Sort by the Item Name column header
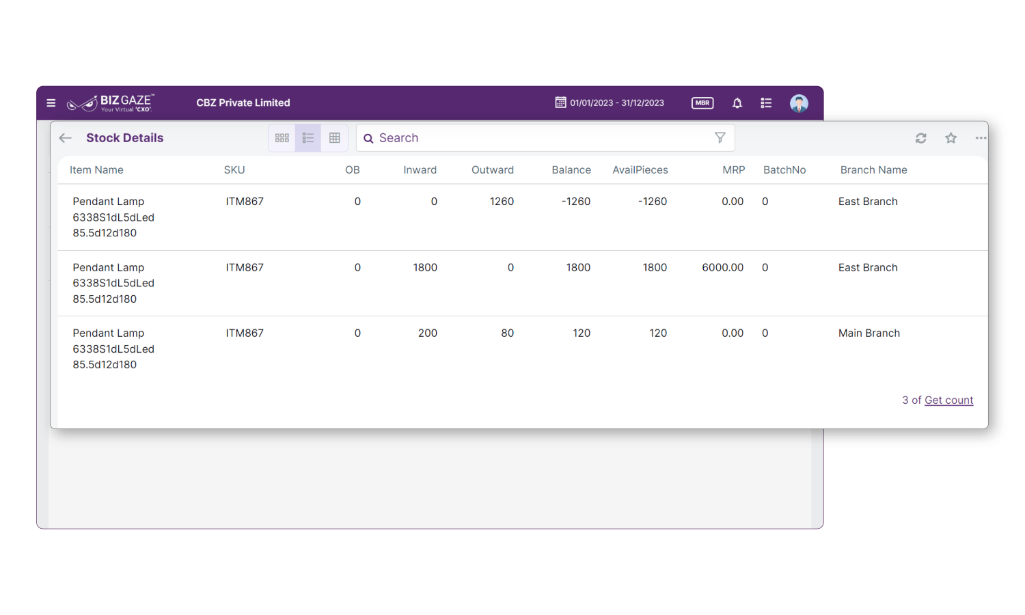The width and height of the screenshot is (1025, 615). [96, 170]
